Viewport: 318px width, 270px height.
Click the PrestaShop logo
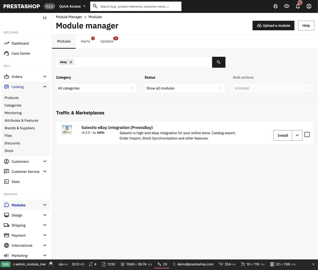[21, 6]
